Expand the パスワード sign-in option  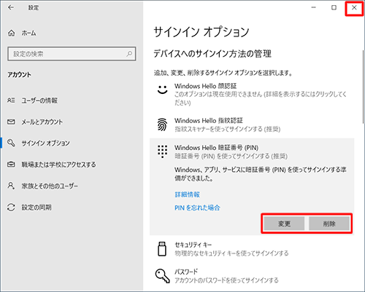[252, 276]
